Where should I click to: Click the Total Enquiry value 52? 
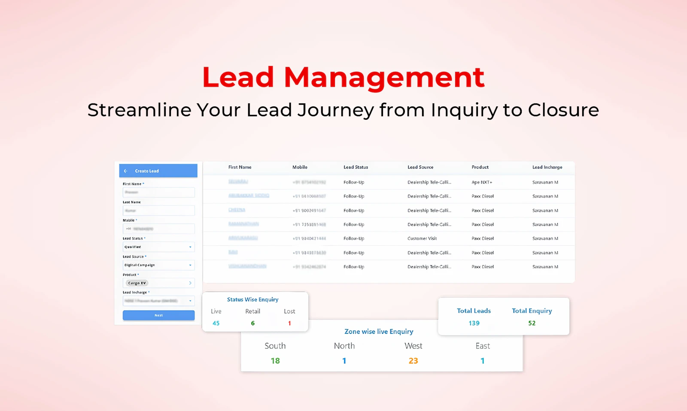coord(532,323)
